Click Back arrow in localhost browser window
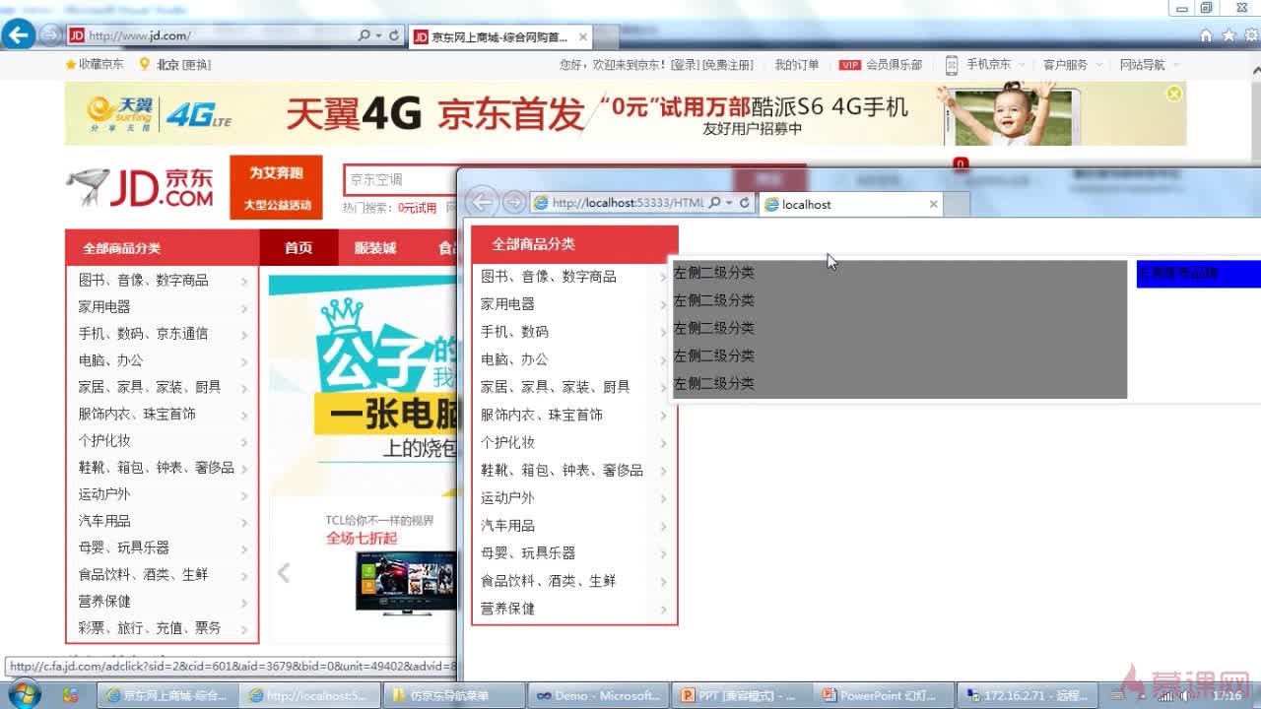 481,202
